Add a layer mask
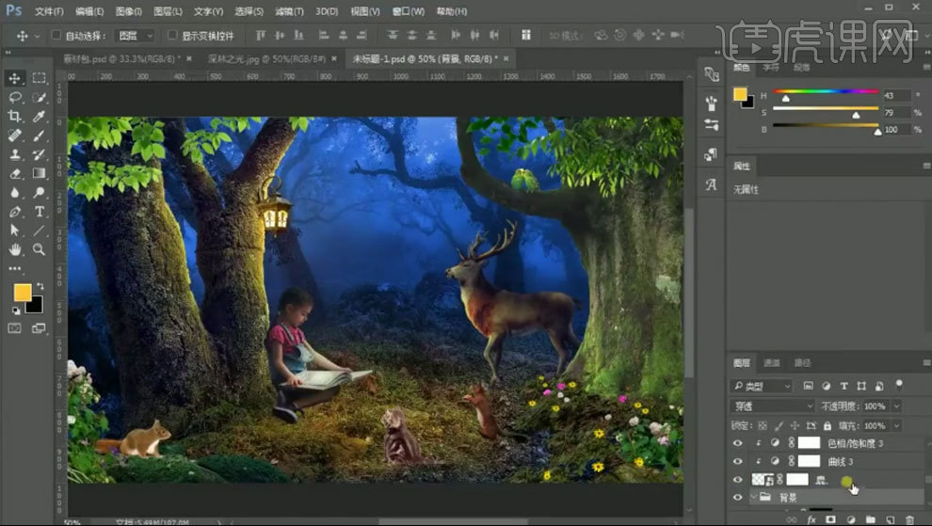 pos(830,519)
